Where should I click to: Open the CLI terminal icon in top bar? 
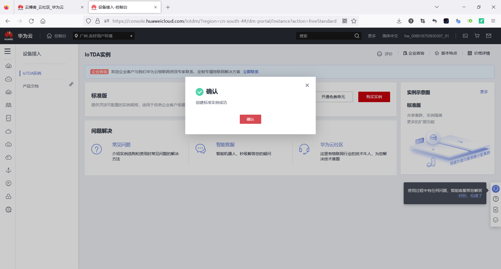coord(465,36)
